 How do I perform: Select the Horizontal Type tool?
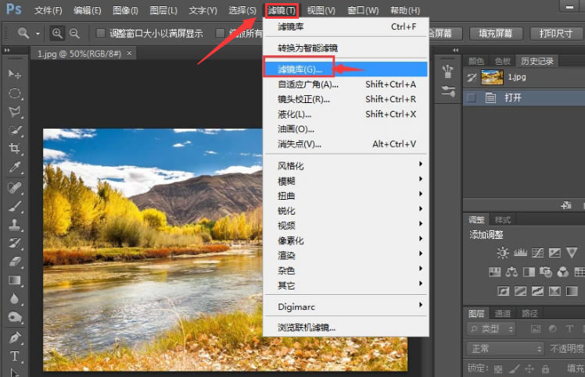click(15, 356)
